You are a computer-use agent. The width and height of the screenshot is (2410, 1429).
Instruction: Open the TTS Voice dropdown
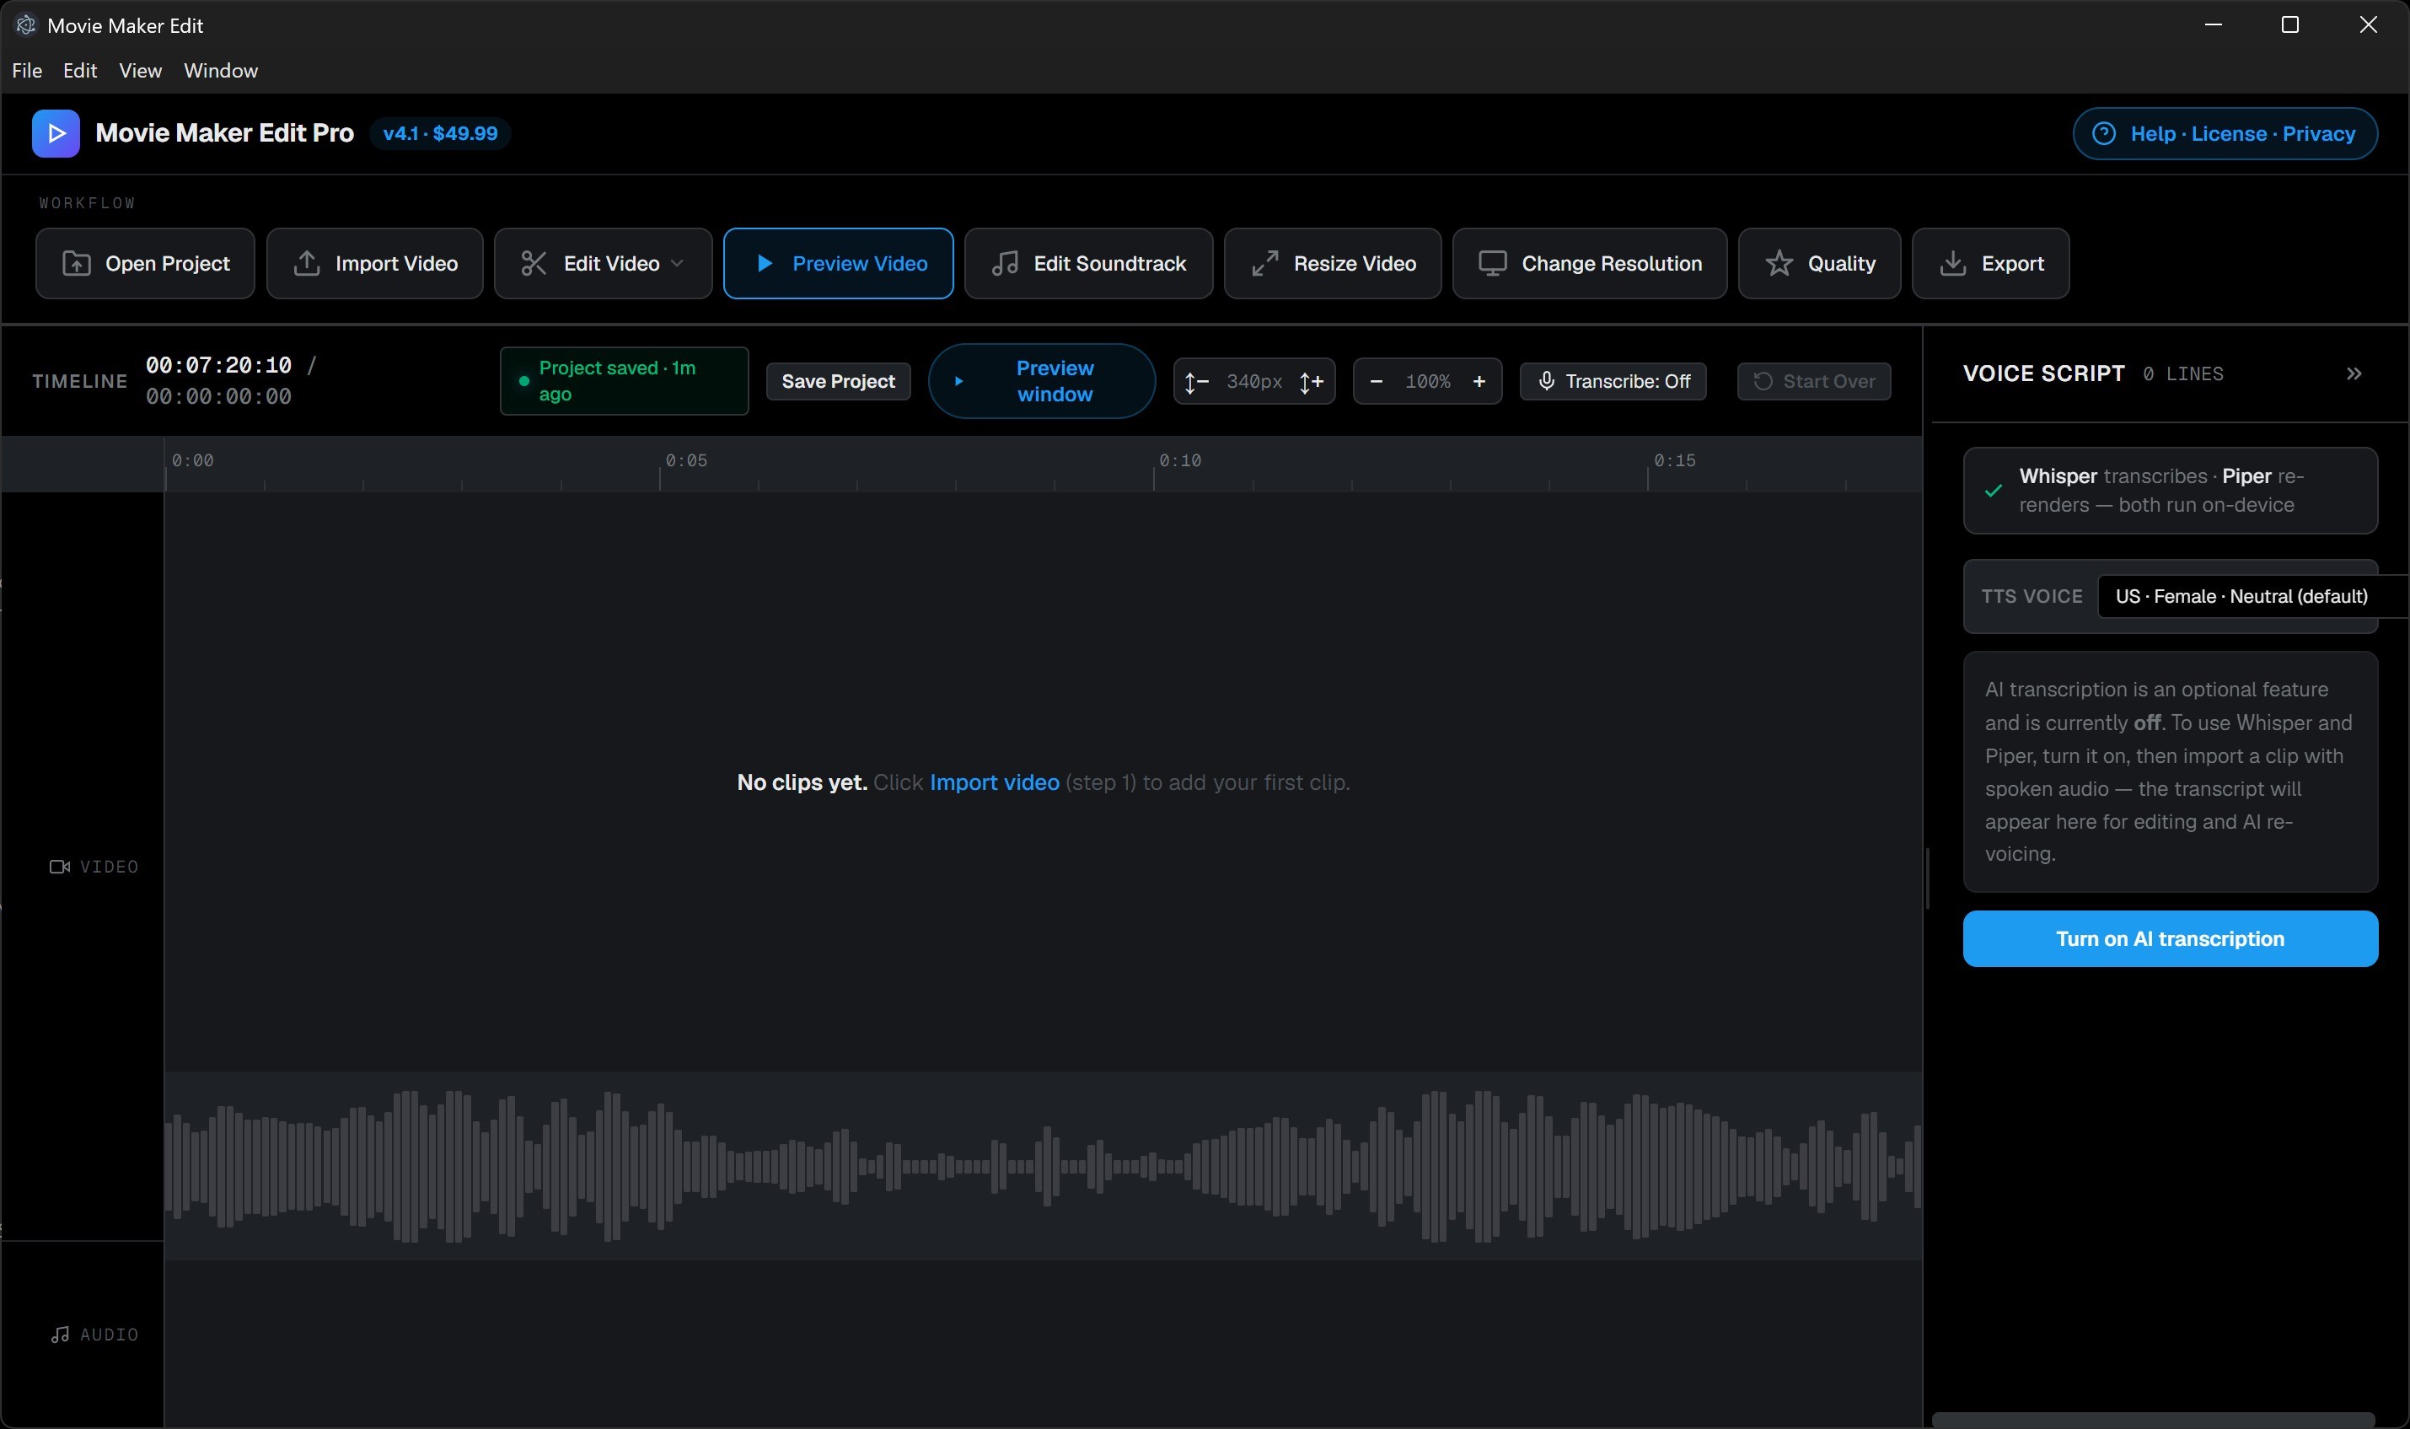(2252, 596)
